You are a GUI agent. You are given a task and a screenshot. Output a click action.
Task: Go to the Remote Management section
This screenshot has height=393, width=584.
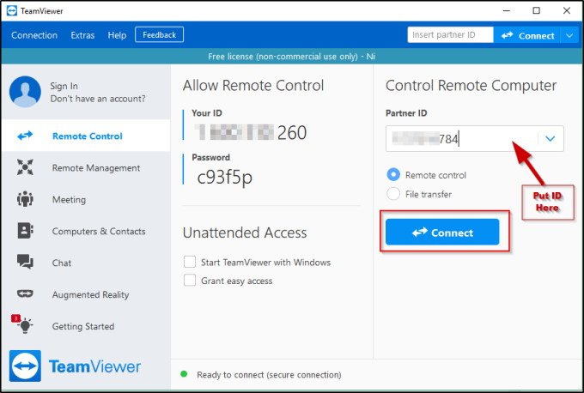(96, 168)
